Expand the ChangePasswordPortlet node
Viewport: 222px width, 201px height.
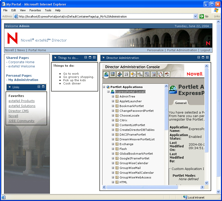click(113, 111)
